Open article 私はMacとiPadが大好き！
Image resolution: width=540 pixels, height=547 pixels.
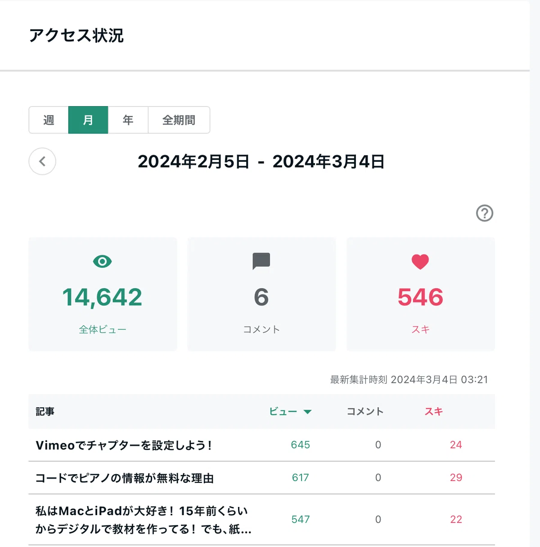pos(143,520)
